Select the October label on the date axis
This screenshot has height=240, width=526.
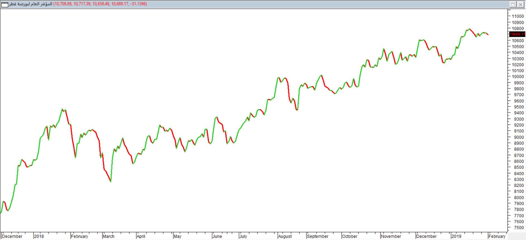pos(350,236)
